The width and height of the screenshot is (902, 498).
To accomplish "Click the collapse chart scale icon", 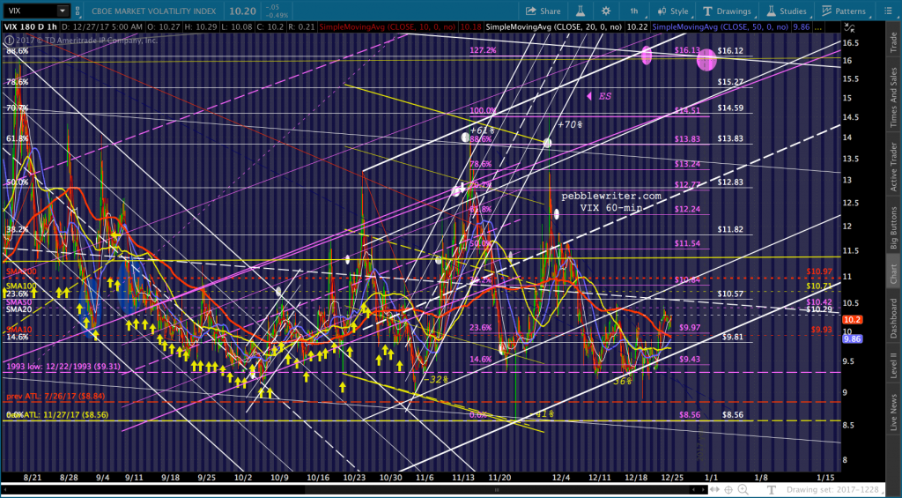I will 852,26.
